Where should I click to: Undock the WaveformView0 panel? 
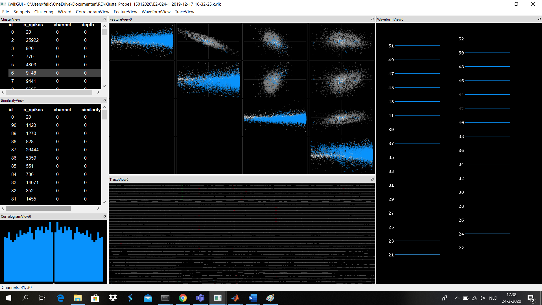(539, 19)
